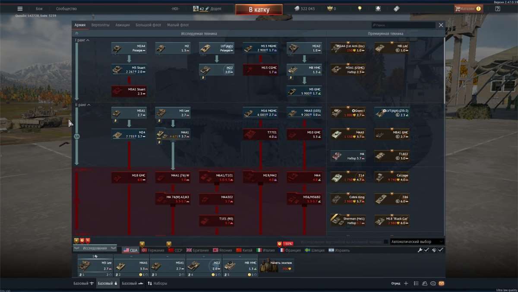Screen dimensions: 518x292
Task: Open the hamburger main menu
Action: tap(20, 9)
